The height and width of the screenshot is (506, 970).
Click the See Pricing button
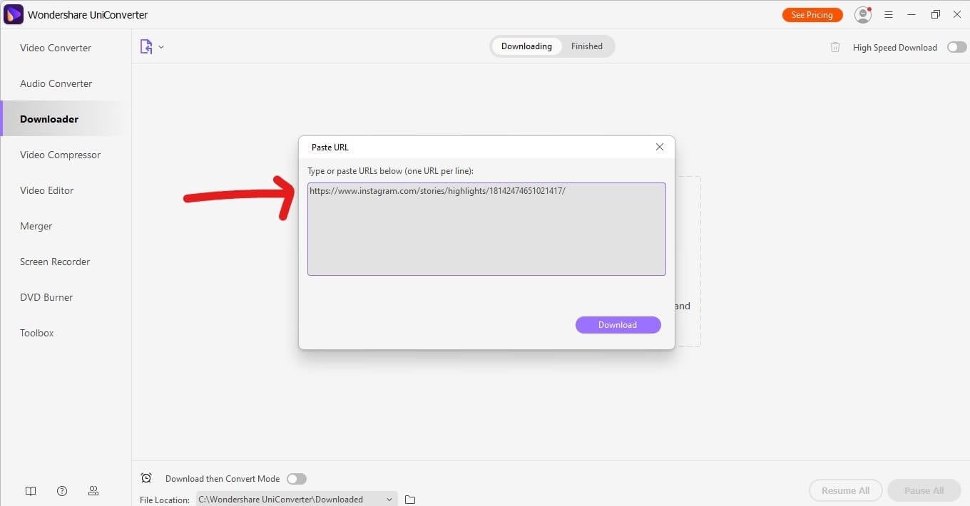coord(812,15)
